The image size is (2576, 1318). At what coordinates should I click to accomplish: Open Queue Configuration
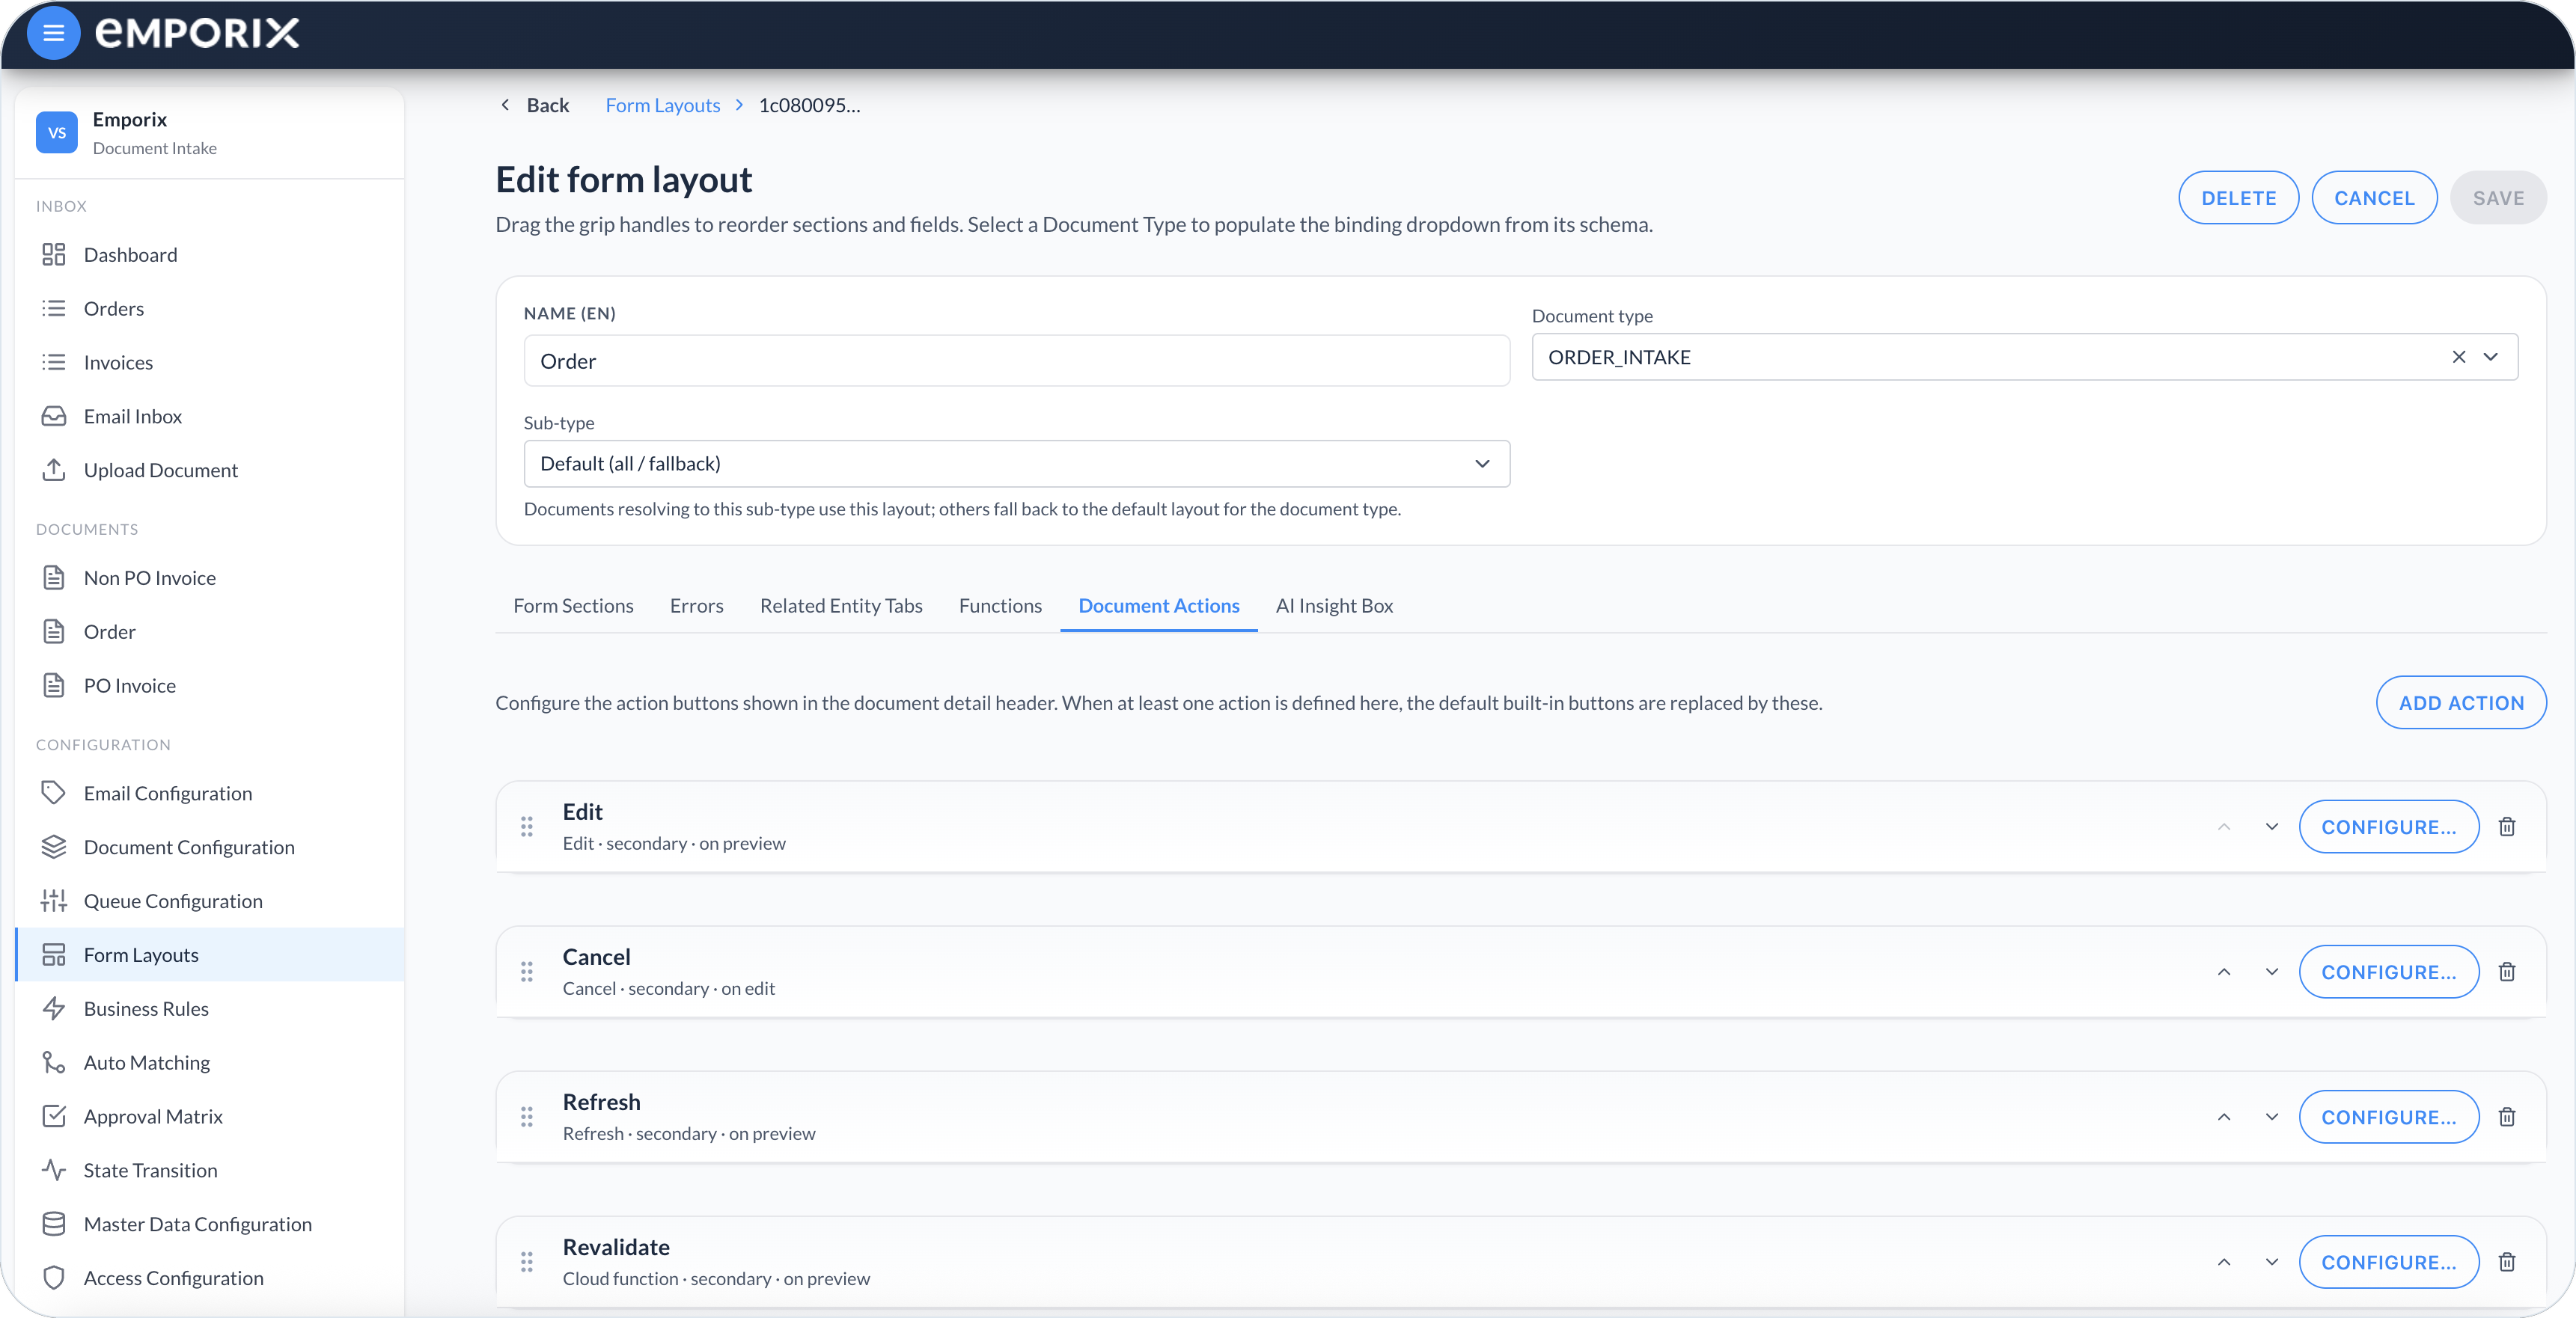(x=210, y=901)
